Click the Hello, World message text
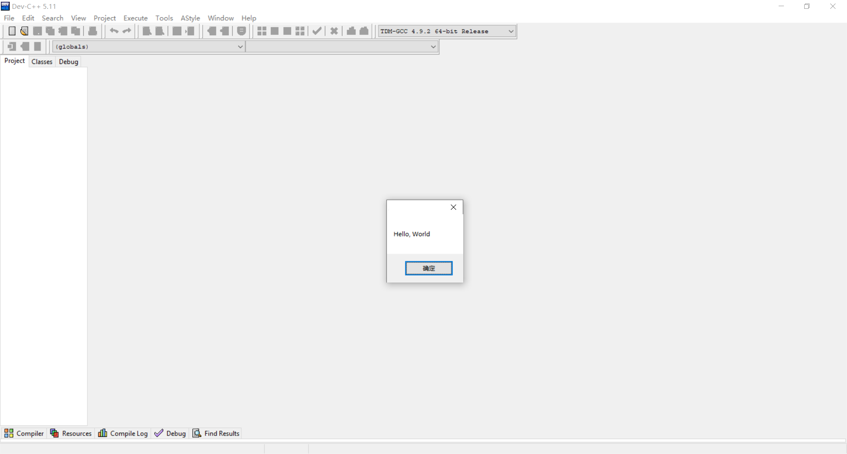Screen dimensions: 847x454 [412, 234]
